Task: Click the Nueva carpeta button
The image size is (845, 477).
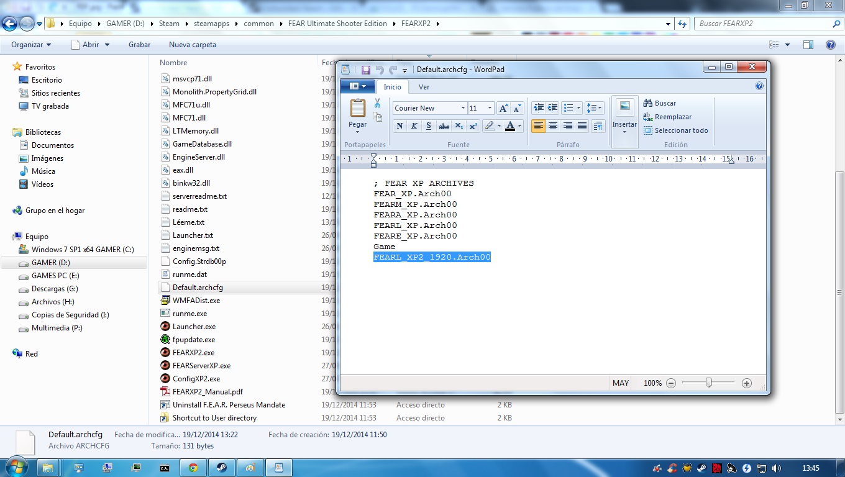Action: coord(193,45)
